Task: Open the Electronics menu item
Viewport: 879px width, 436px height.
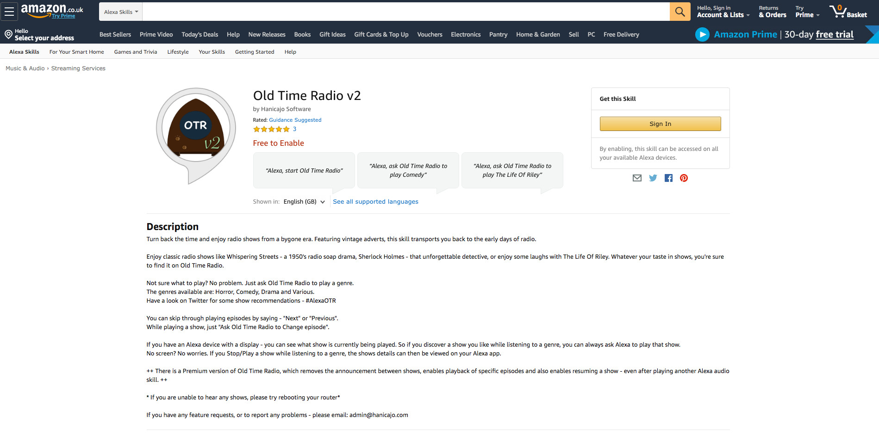Action: click(465, 34)
